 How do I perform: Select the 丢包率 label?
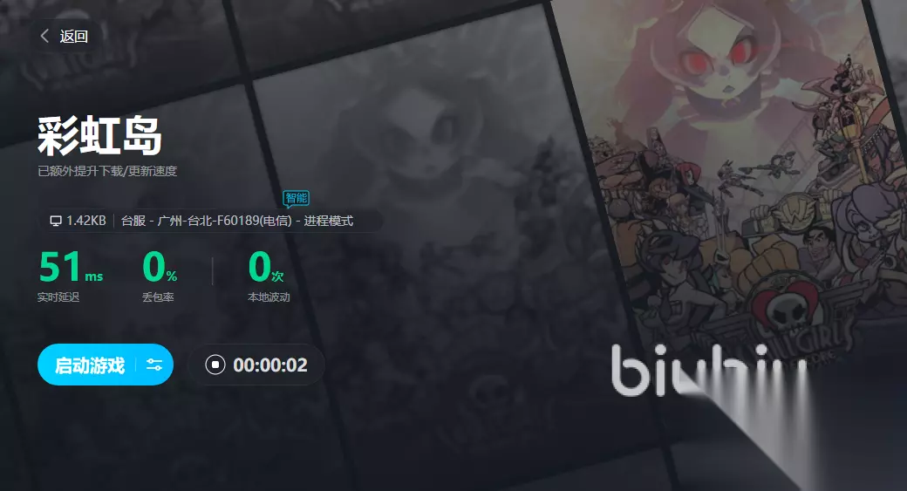158,297
